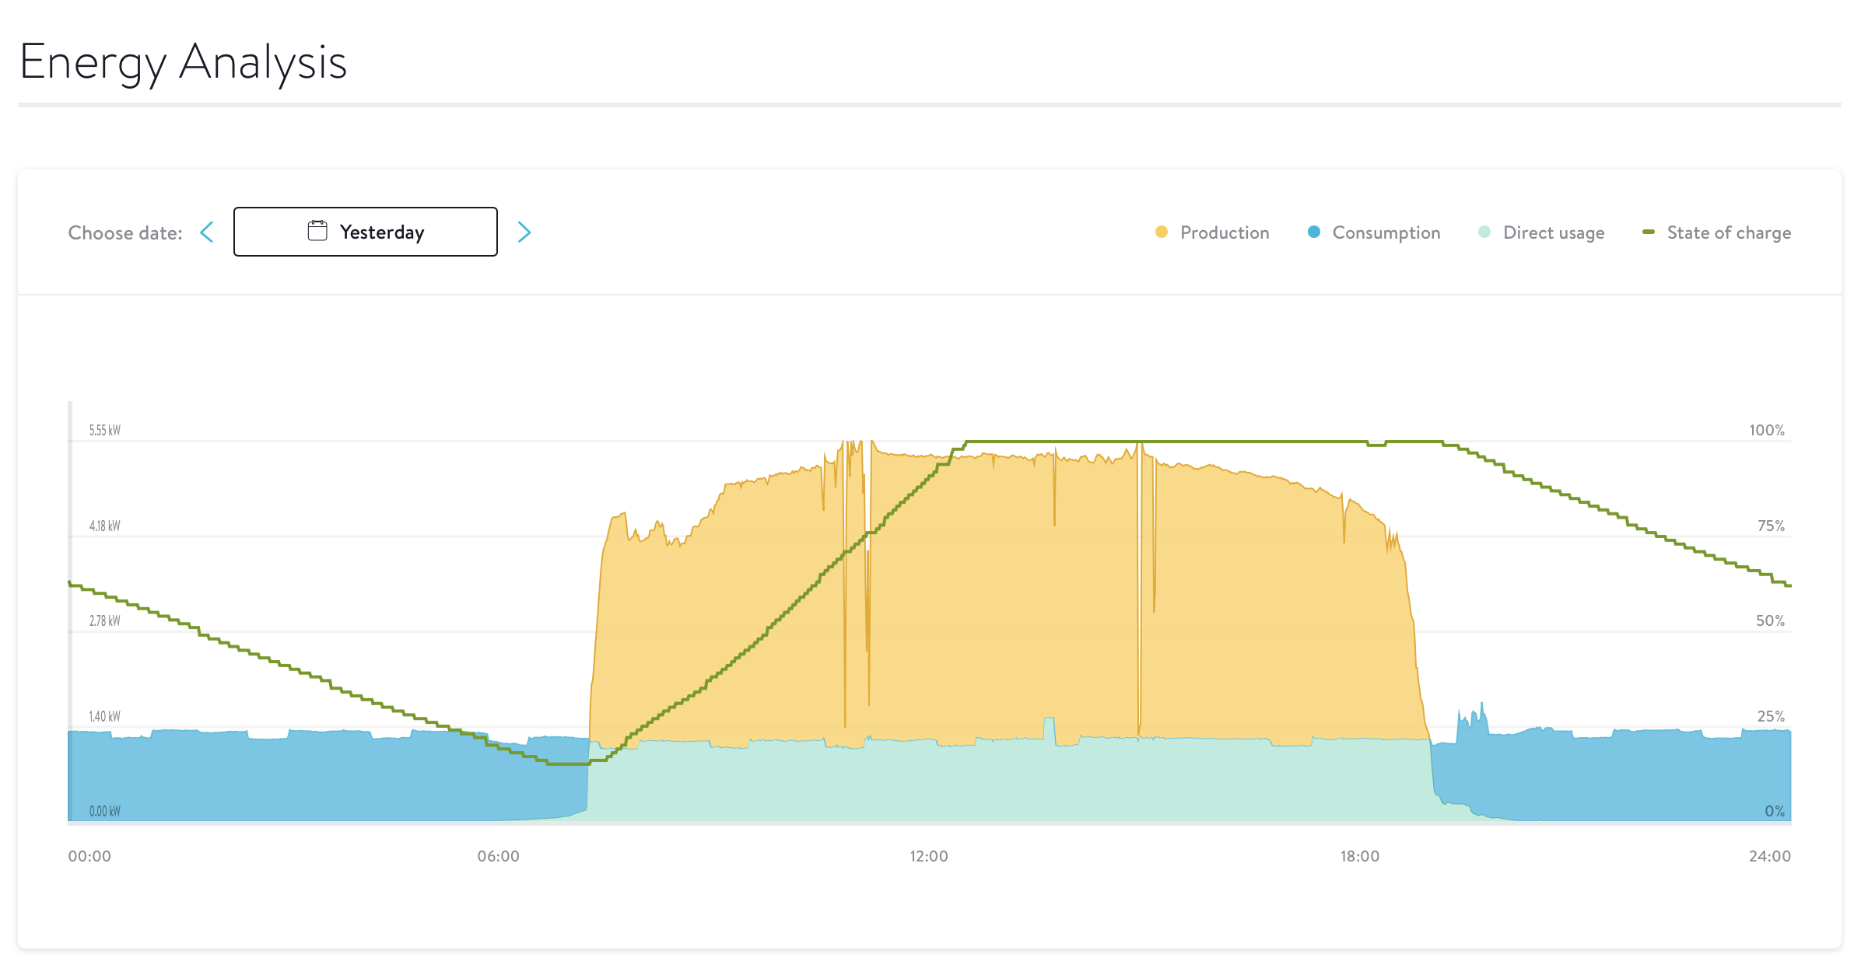
Task: Click the next date right chevron
Action: pyautogui.click(x=524, y=232)
